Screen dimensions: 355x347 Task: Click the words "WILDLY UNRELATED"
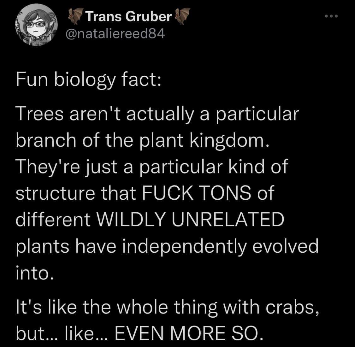(x=192, y=220)
